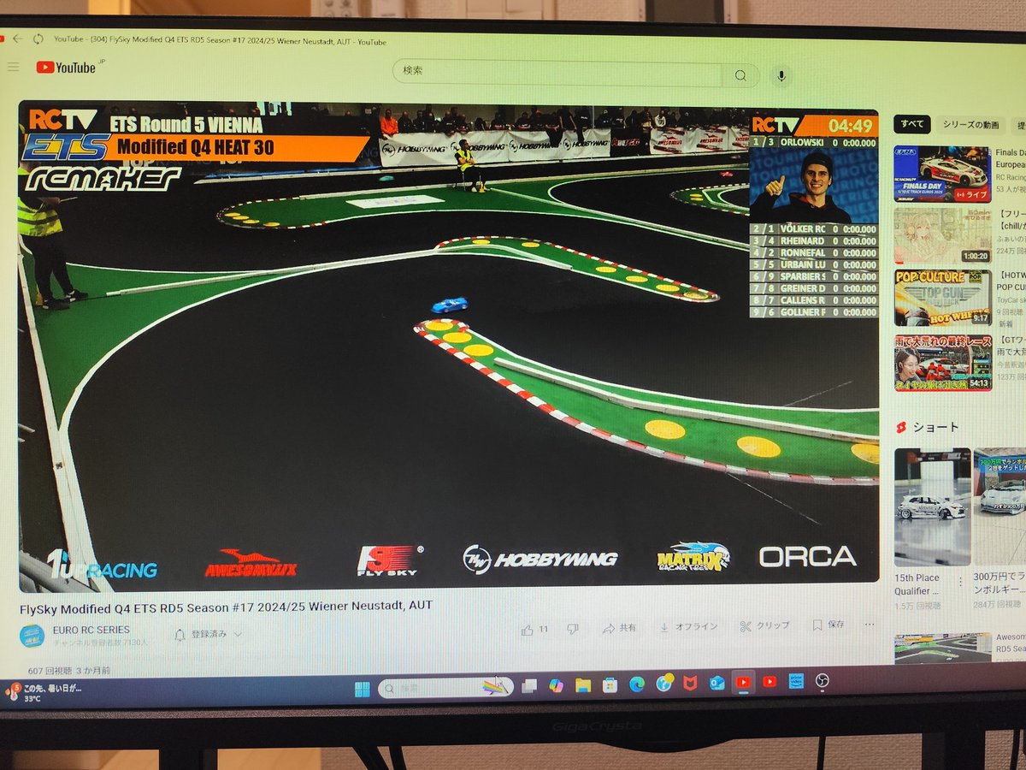Switch to active YouTube taskbar app

click(743, 682)
